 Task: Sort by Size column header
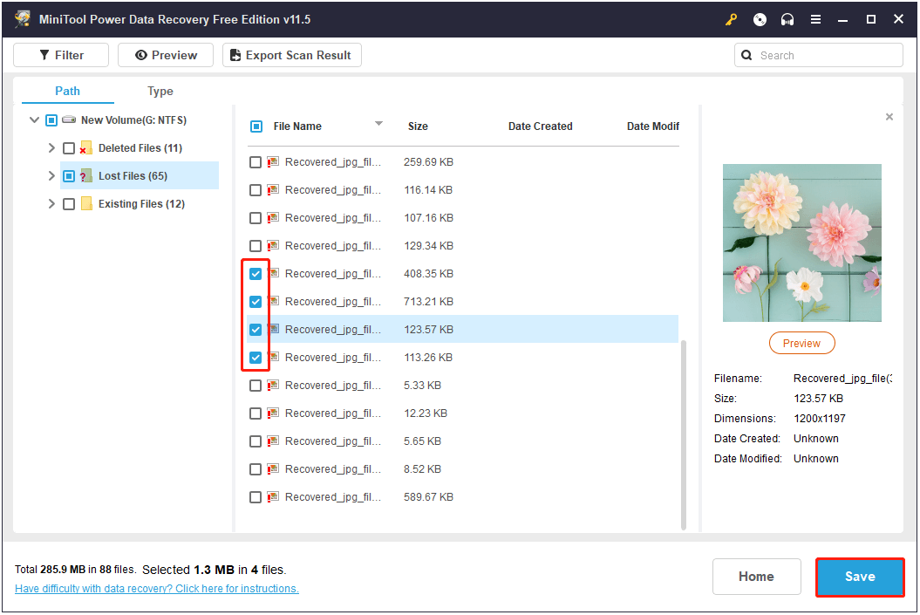tap(418, 126)
